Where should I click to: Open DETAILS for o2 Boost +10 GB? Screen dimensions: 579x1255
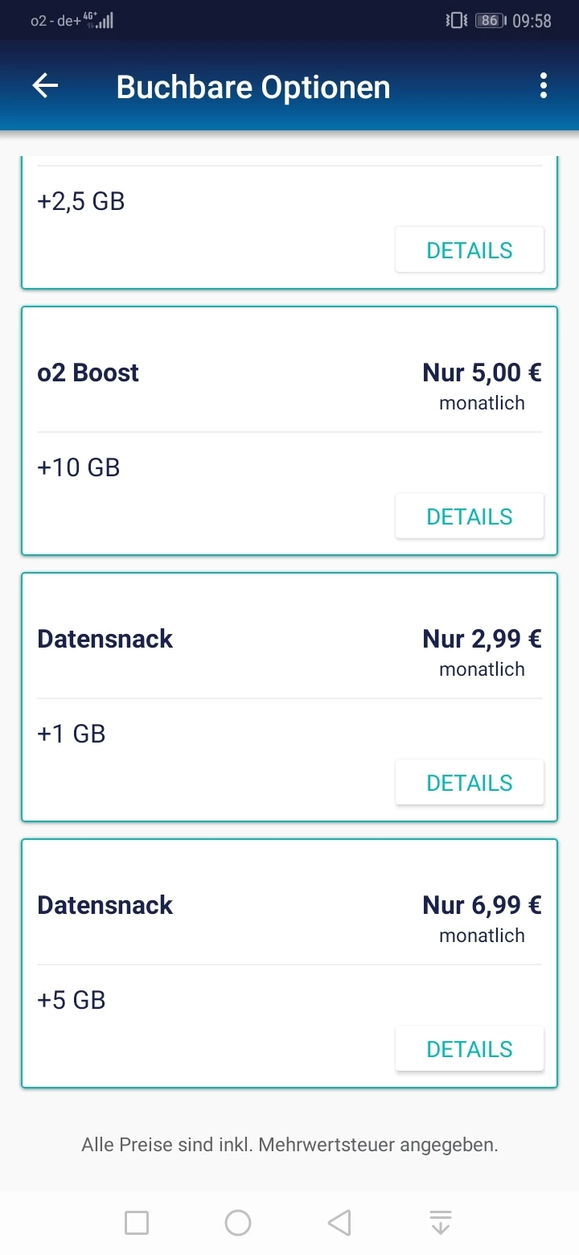click(470, 516)
